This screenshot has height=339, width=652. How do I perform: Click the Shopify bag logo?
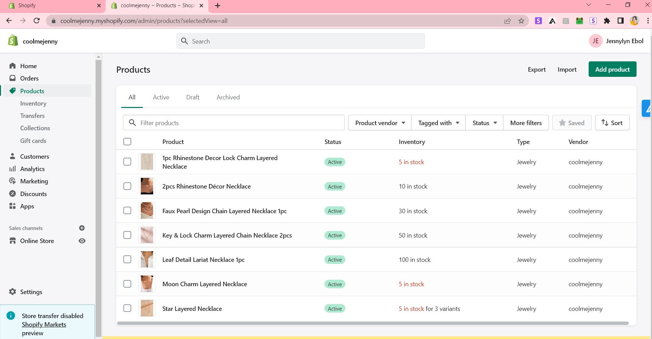[13, 41]
